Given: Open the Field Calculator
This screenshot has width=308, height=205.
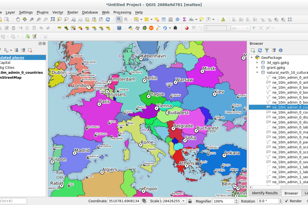Looking at the screenshot, I should click(170, 19).
